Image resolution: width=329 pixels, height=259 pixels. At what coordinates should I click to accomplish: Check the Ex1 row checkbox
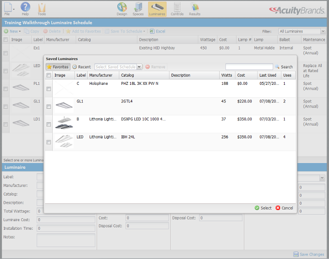click(x=6, y=53)
